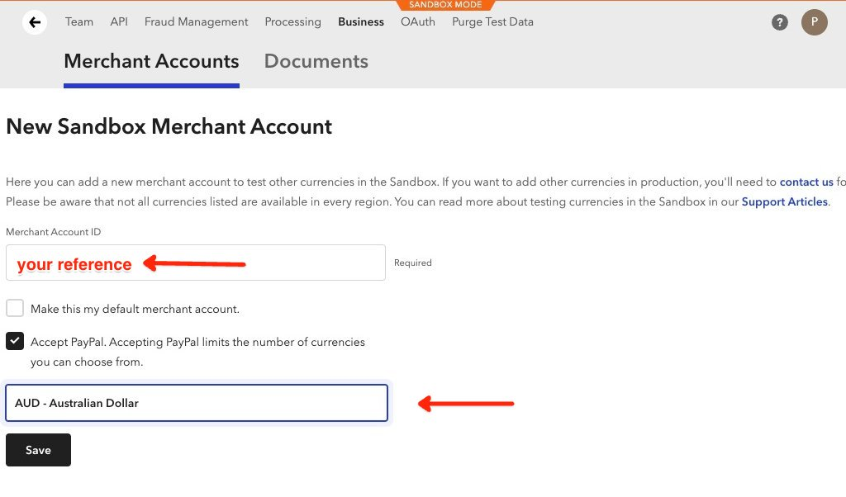Follow the 'contact us' link

click(806, 182)
